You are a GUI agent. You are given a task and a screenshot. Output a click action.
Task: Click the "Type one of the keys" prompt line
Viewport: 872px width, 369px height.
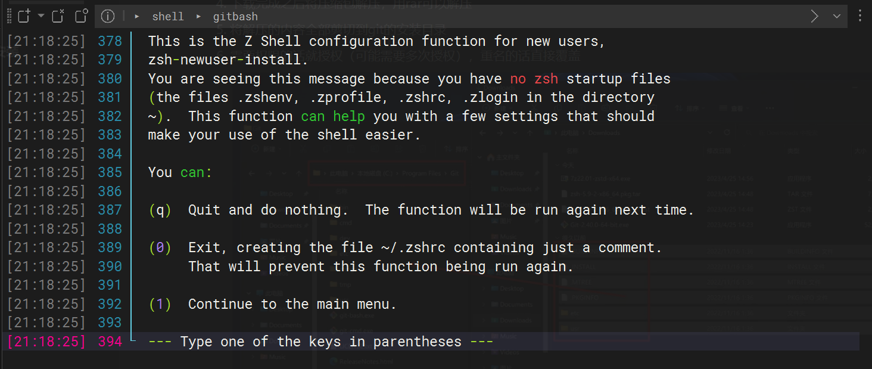pos(320,342)
